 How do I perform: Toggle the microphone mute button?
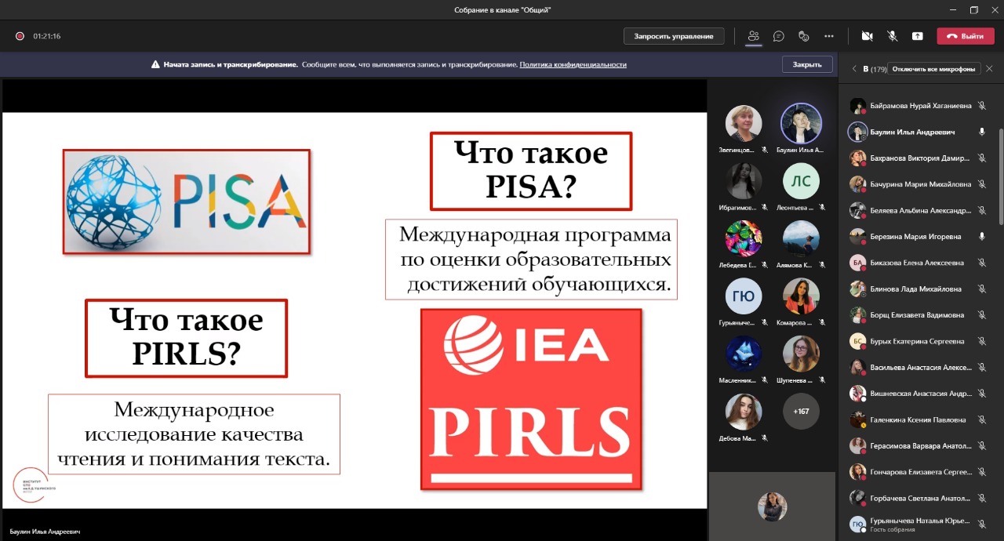point(893,36)
